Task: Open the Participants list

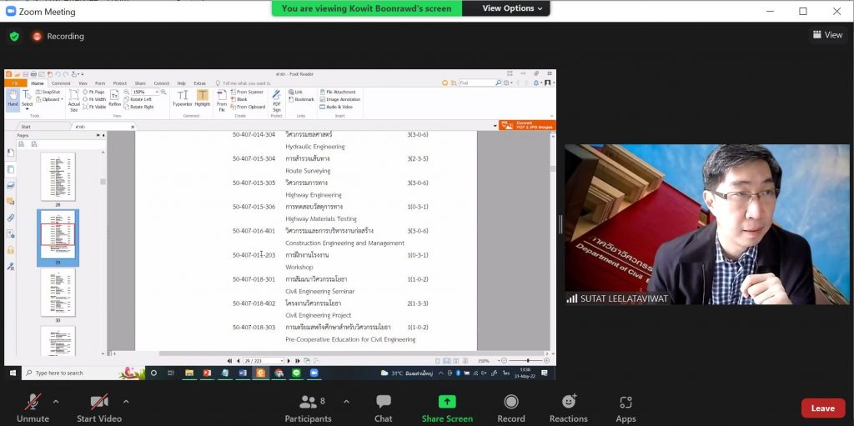Action: click(308, 402)
